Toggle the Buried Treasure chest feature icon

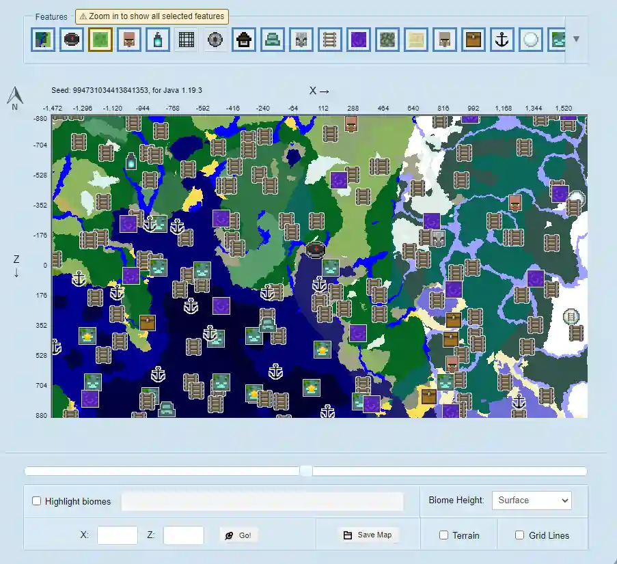[x=474, y=40]
